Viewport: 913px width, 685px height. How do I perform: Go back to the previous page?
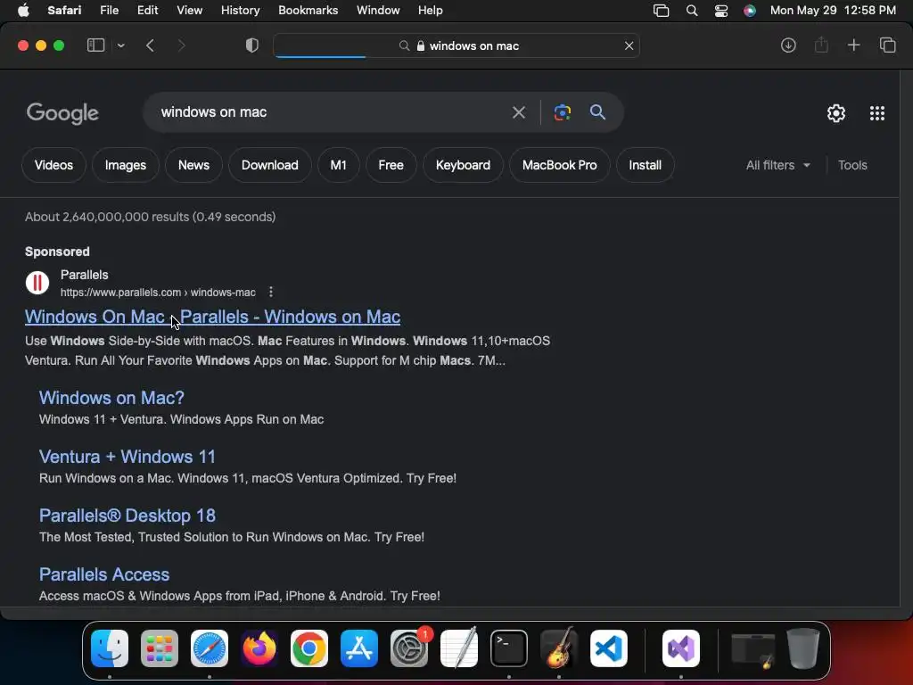pyautogui.click(x=150, y=45)
